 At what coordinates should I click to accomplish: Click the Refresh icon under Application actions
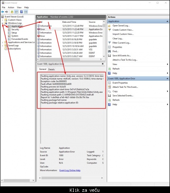click(110, 69)
